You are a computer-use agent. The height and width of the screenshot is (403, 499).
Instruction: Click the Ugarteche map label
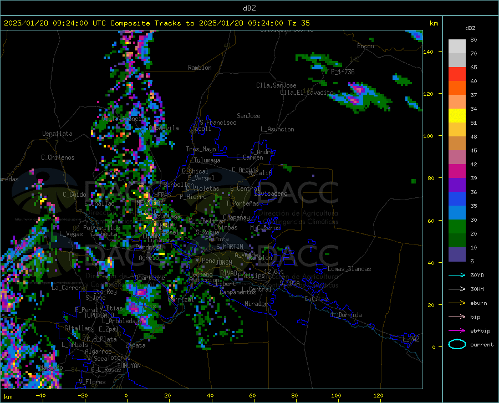150,277
